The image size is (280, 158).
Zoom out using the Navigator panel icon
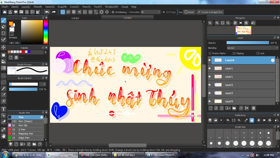coord(228,23)
